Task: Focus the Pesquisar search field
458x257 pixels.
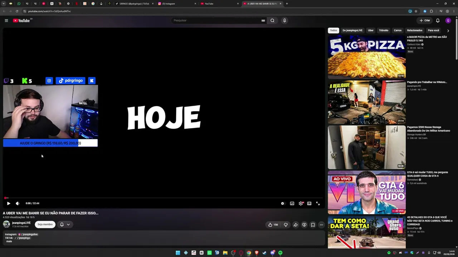Action: tap(216, 20)
